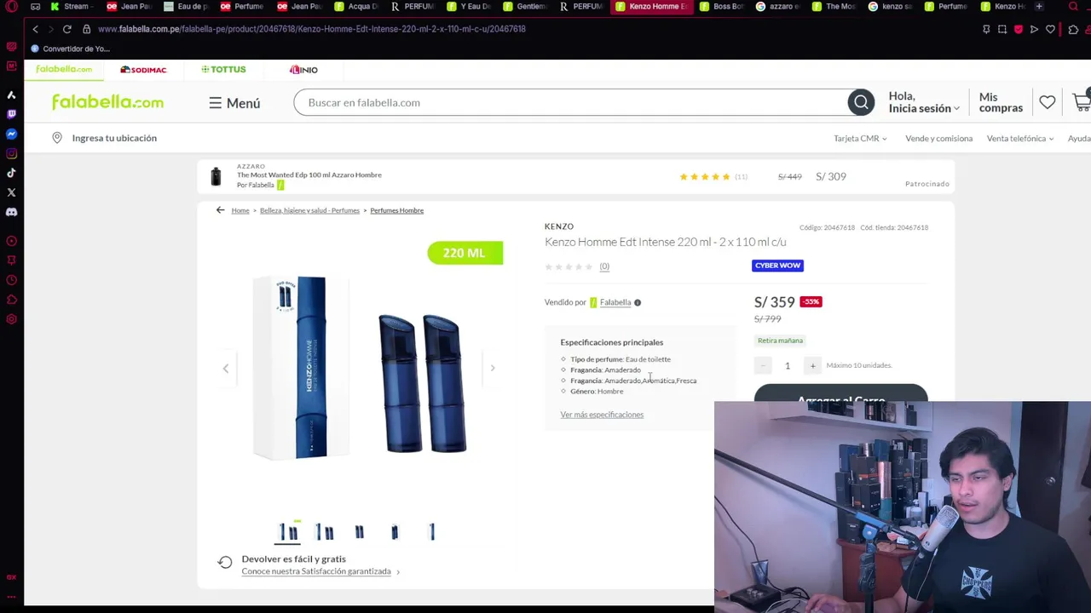The image size is (1091, 613).
Task: Take a snapshot with the toolbar icon
Action: tap(1002, 29)
